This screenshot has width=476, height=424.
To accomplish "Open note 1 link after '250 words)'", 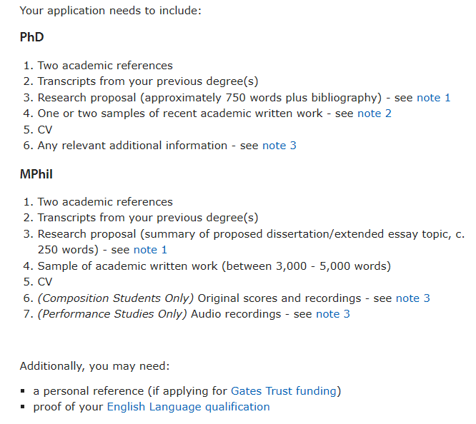I will [150, 250].
